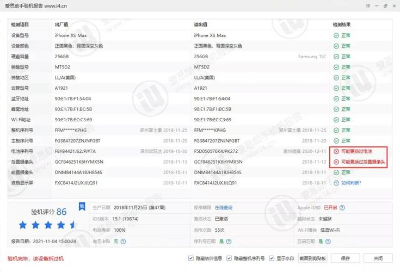The image size is (400, 272).
Task: Click the 电池序列号 row label
Action: pyautogui.click(x=22, y=151)
